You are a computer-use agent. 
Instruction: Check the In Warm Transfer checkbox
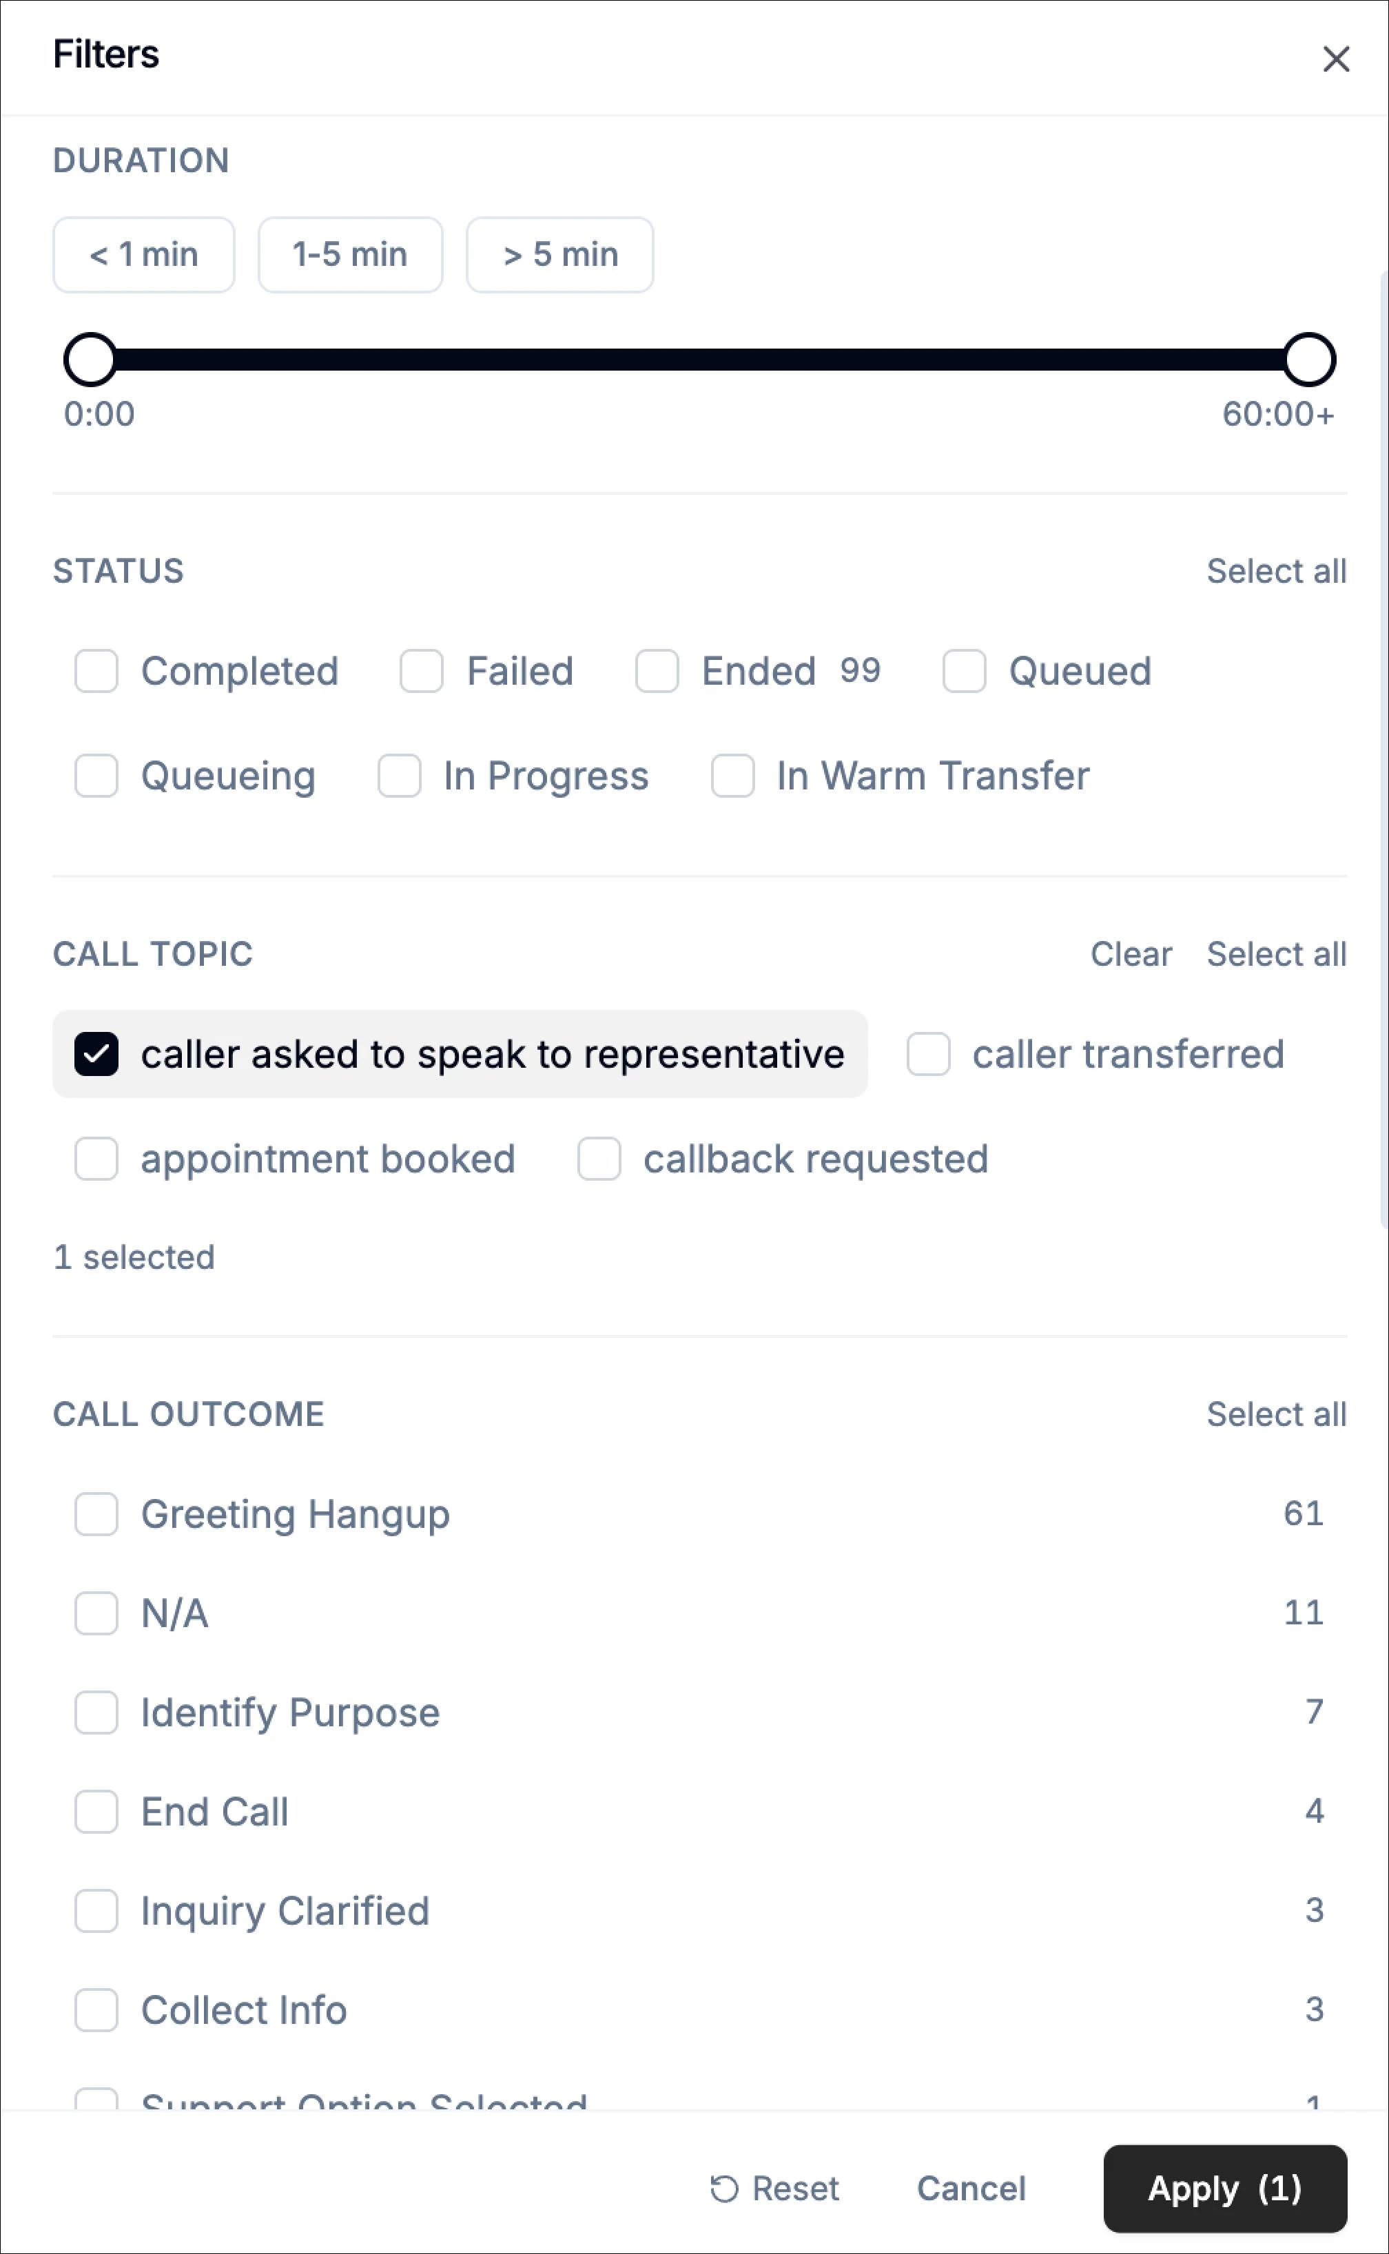[732, 776]
